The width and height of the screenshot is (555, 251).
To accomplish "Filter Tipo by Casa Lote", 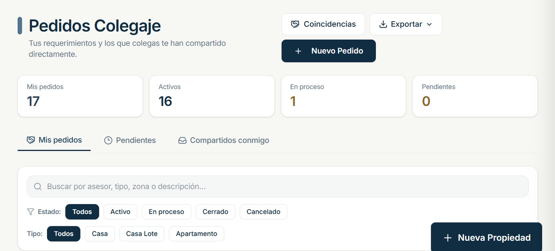I will [142, 234].
